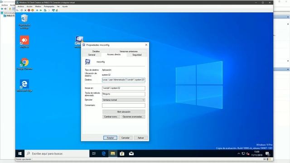Click the last VM toolbar icon
Viewport: 290px width, 163px height.
coord(57,10)
